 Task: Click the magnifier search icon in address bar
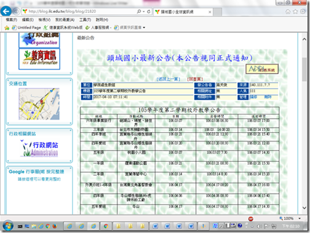click(x=139, y=12)
